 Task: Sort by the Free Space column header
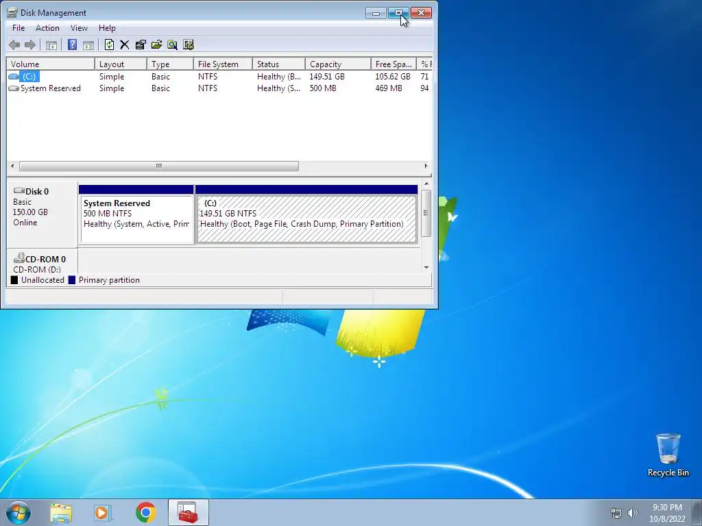[394, 64]
